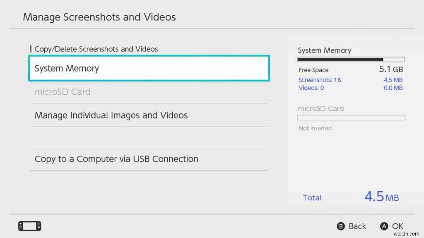Click the Switch console icon
424x238 pixels.
(x=29, y=226)
